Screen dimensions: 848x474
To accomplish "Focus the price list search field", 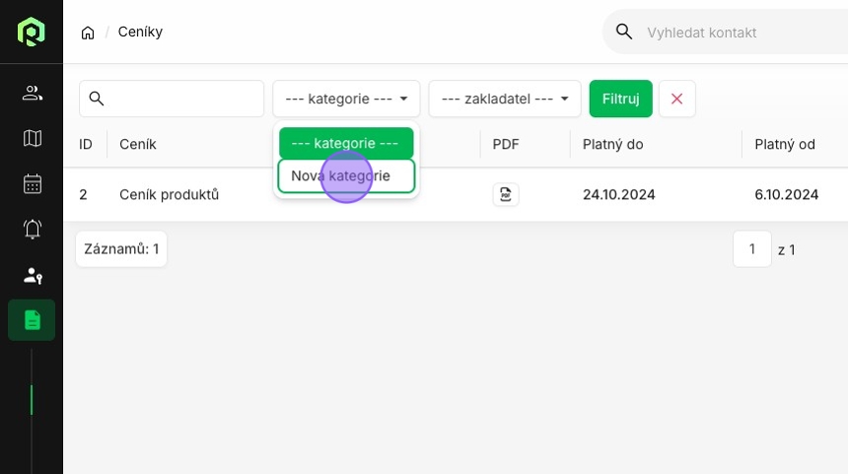I will click(x=172, y=99).
